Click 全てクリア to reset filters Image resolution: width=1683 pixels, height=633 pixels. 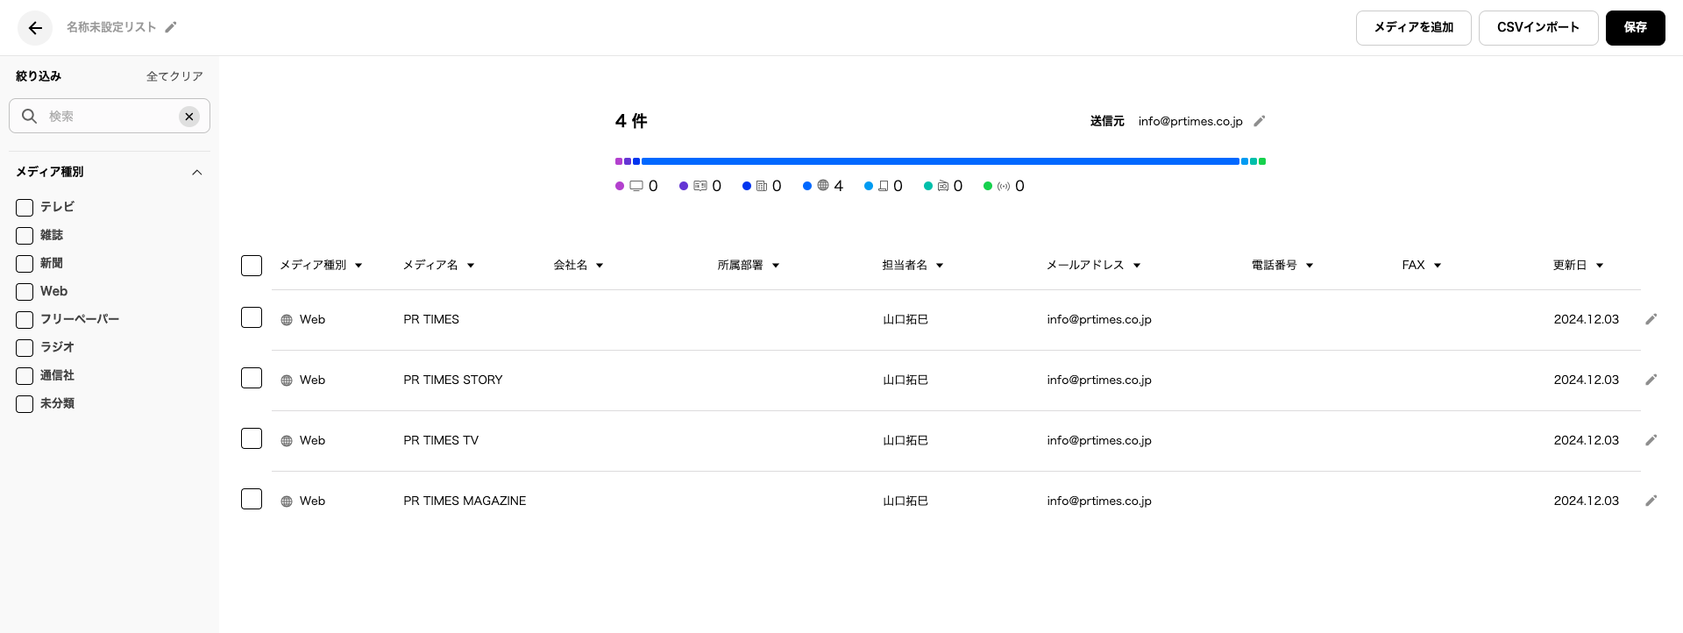pyautogui.click(x=174, y=76)
